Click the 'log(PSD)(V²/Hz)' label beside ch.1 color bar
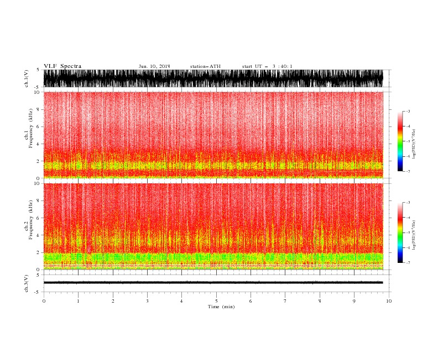Screen dimensions: 438x338 pyautogui.click(x=414, y=144)
